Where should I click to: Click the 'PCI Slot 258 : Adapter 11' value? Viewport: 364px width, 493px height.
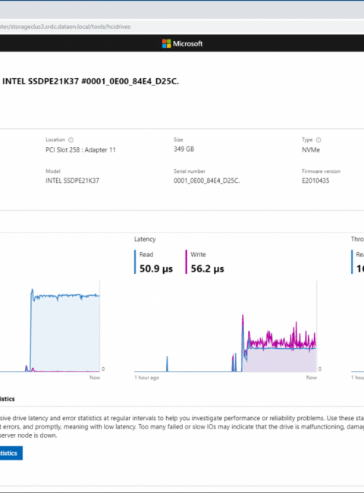pyautogui.click(x=81, y=150)
